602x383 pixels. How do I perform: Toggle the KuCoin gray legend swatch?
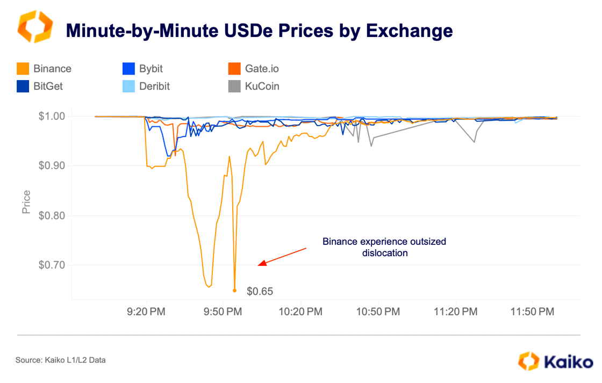tap(234, 86)
